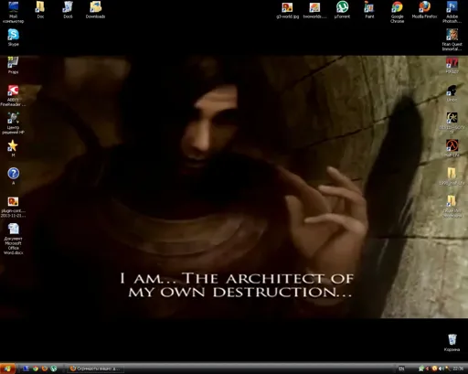Launch Google Chrome from the desktop

pyautogui.click(x=397, y=12)
